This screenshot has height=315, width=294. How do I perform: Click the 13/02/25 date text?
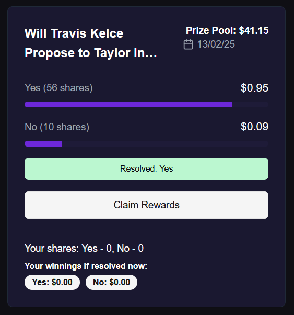pyautogui.click(x=216, y=44)
